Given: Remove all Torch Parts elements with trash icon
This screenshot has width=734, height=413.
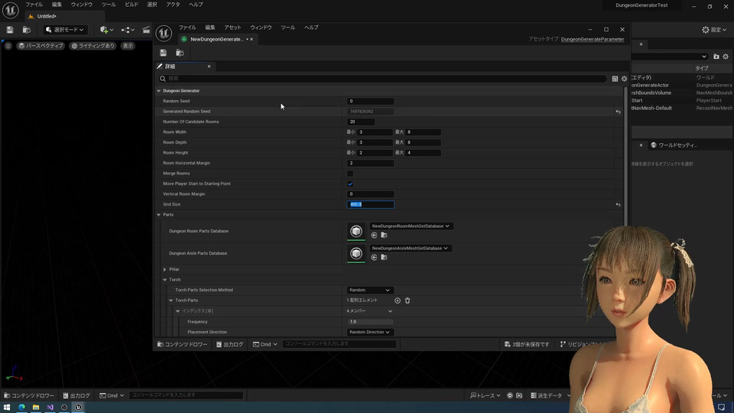Looking at the screenshot, I should 408,301.
